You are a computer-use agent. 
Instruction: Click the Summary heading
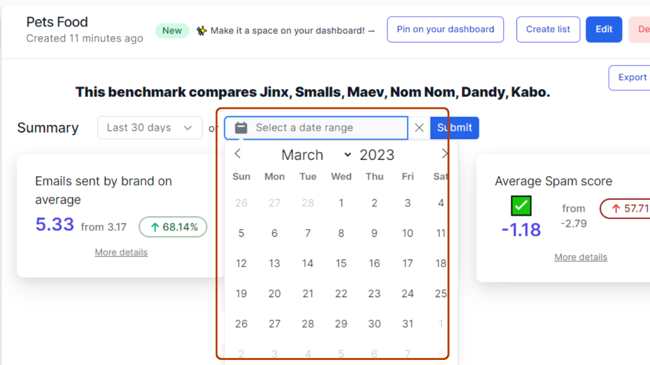(x=48, y=128)
